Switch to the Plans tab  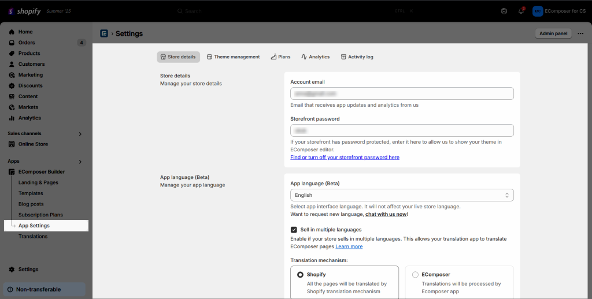coord(280,57)
